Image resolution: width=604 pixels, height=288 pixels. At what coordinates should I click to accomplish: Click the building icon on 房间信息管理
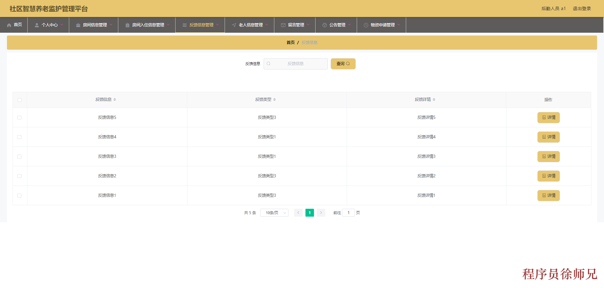coord(78,25)
